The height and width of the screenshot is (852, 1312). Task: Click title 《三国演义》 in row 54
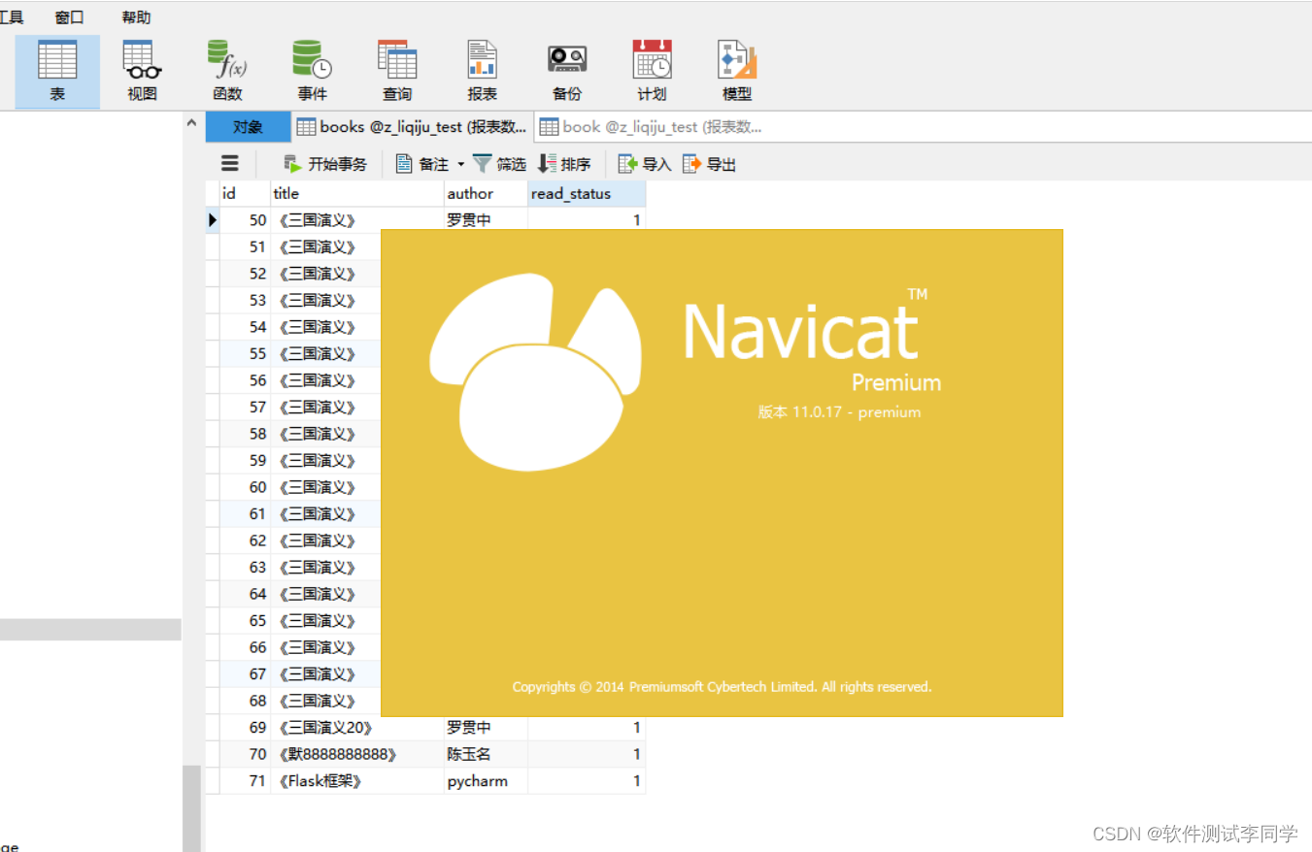point(325,327)
